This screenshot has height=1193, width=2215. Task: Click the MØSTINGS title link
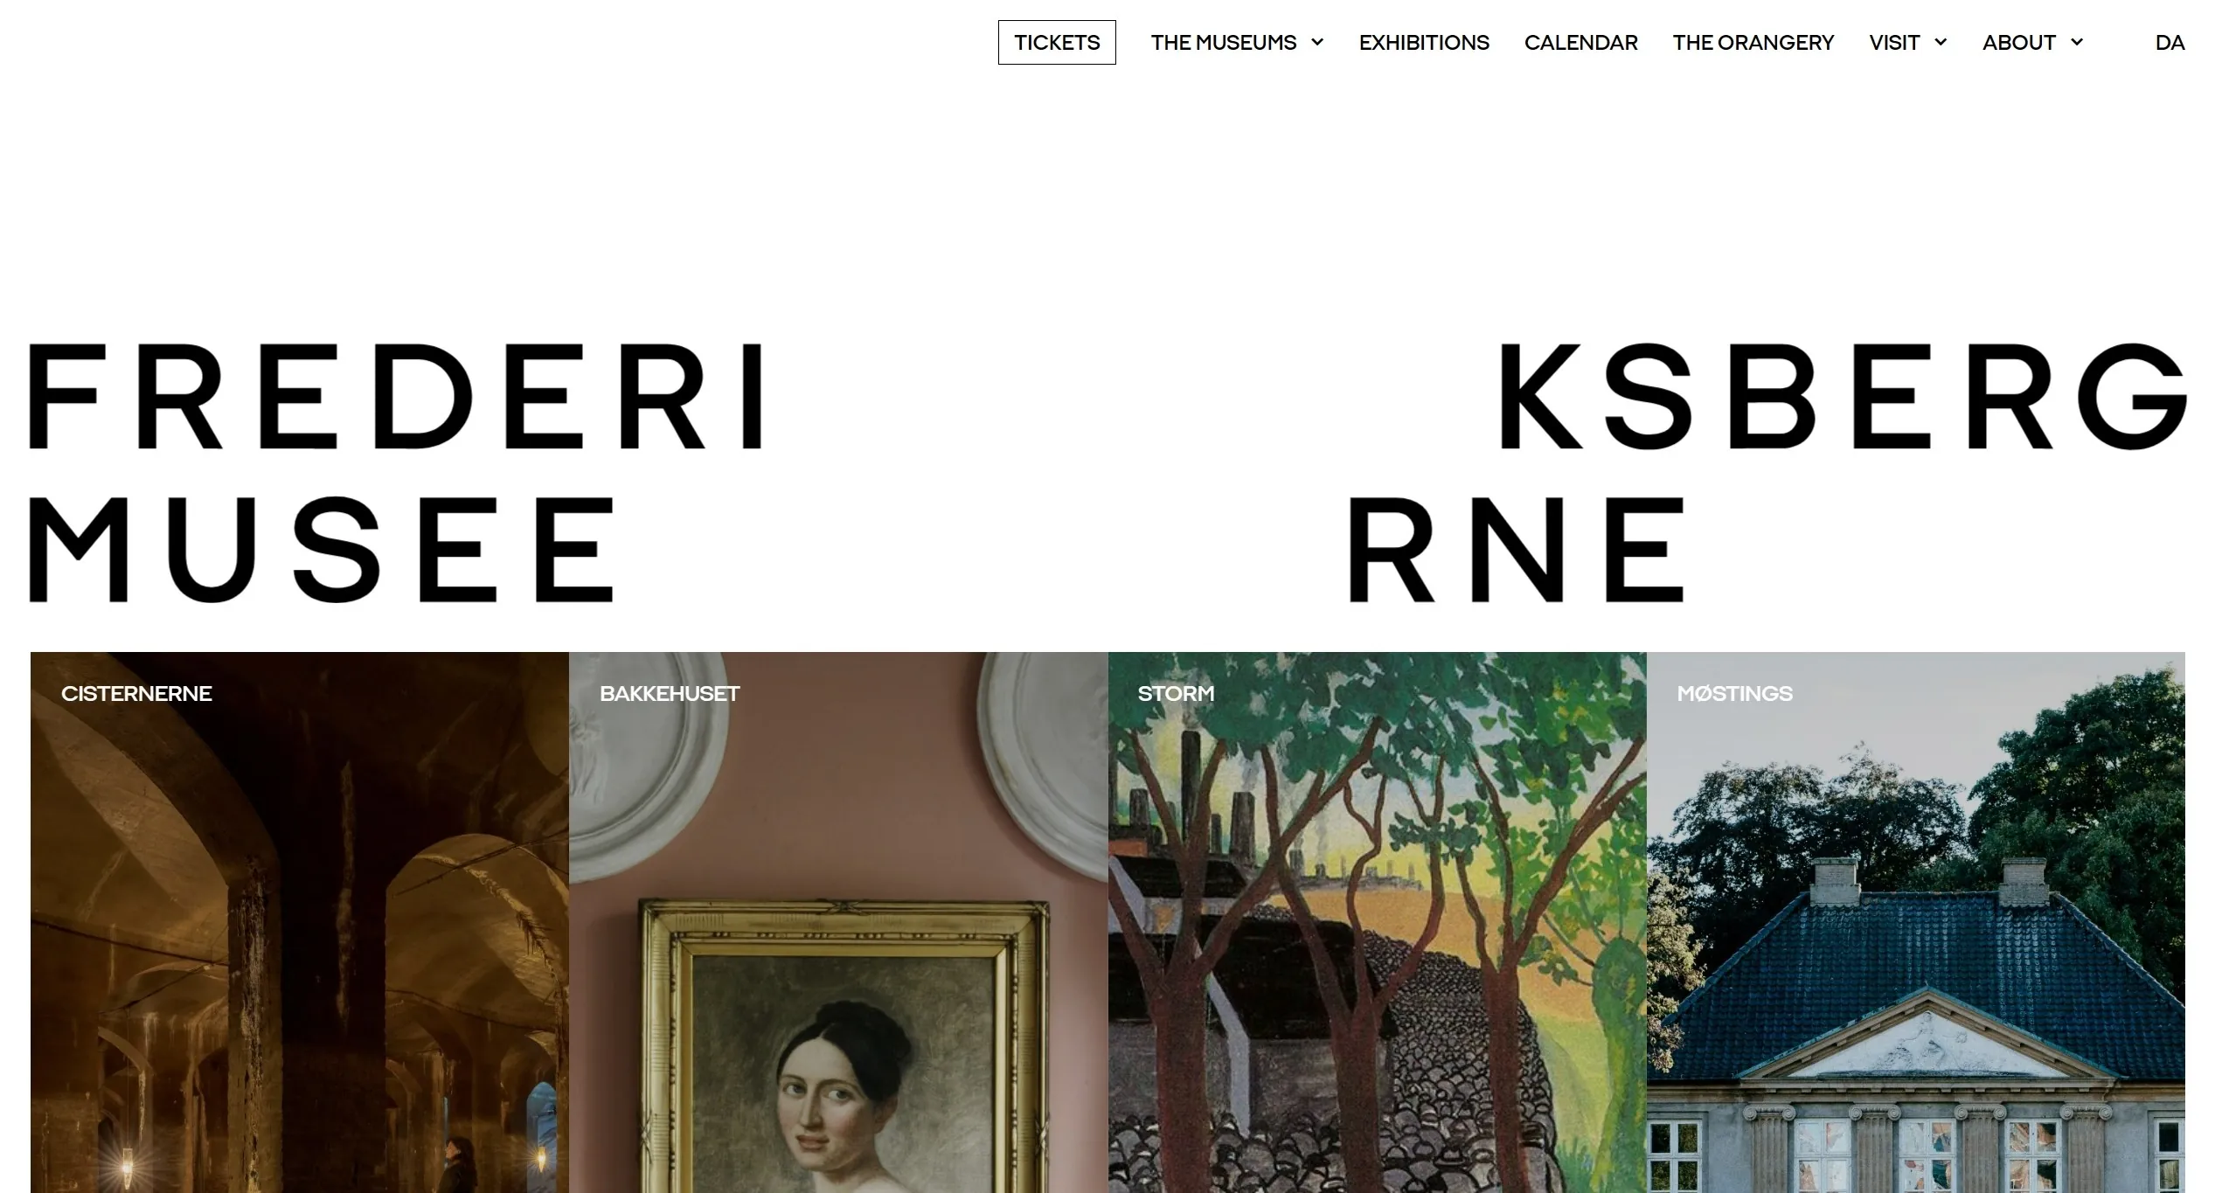[x=1734, y=693]
